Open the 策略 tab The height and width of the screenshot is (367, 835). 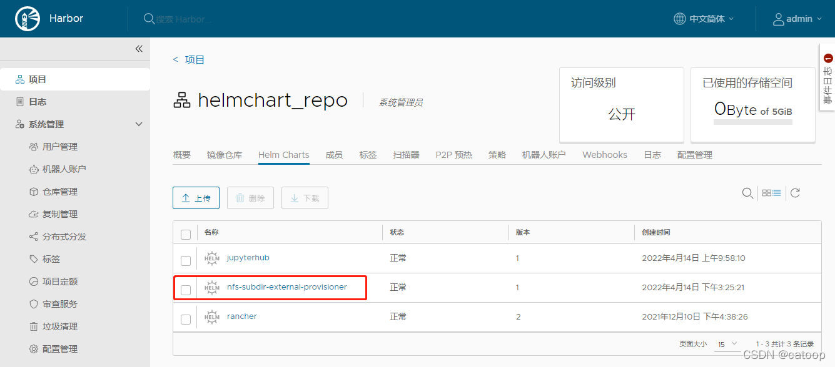pos(497,155)
